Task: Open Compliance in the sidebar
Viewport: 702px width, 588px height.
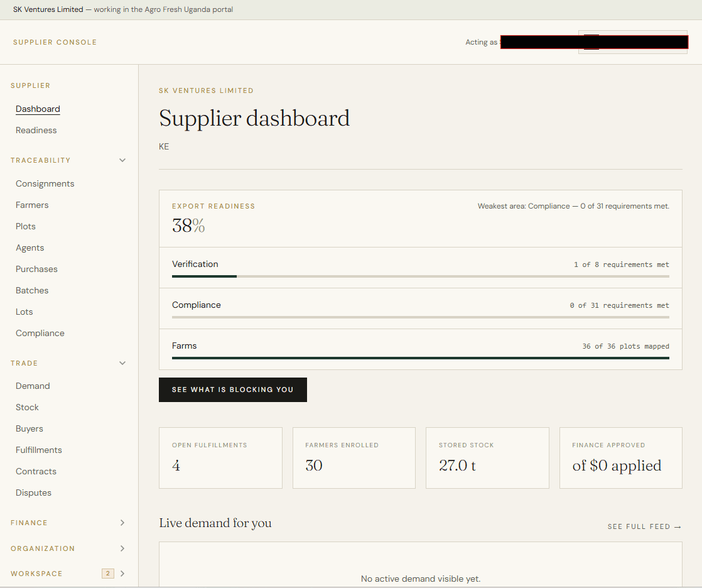Action: tap(40, 333)
